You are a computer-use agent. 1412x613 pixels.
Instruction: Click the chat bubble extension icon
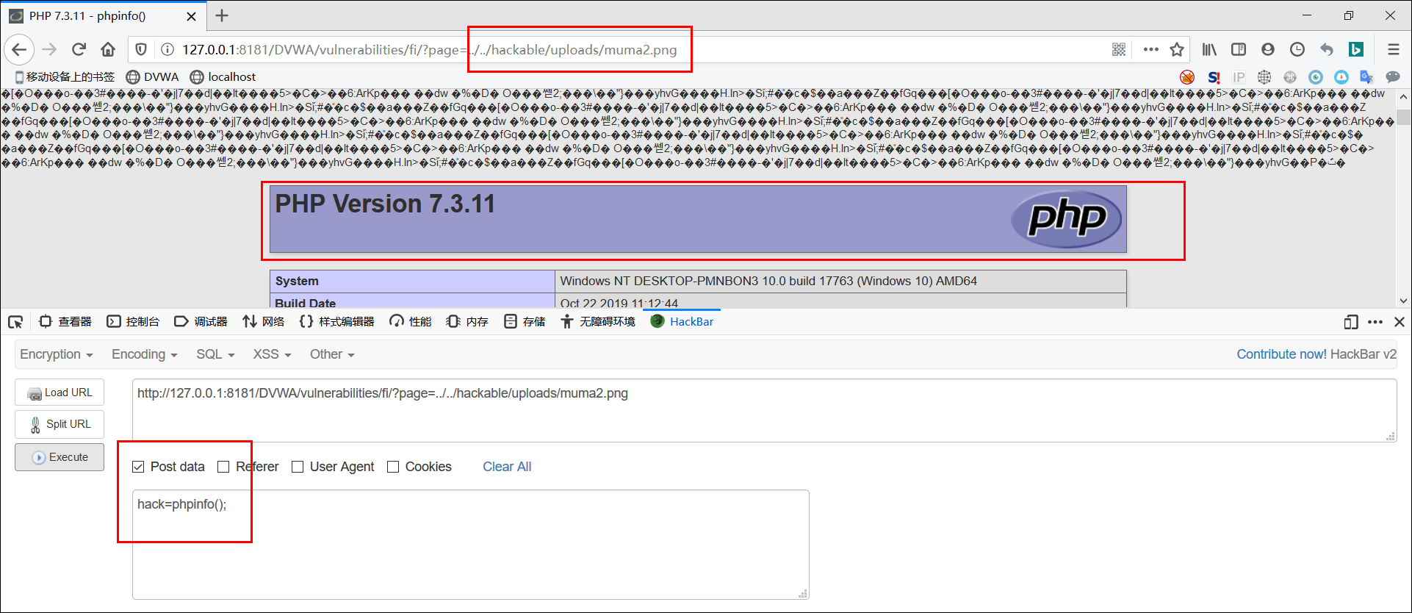[x=1392, y=77]
